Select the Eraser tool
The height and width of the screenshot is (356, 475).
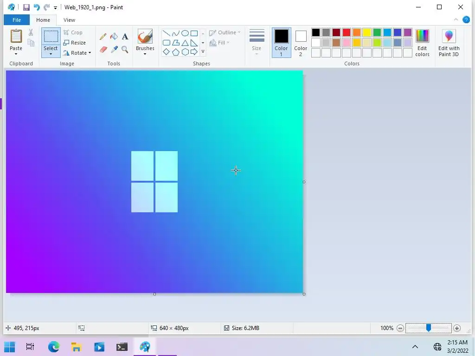pyautogui.click(x=103, y=49)
